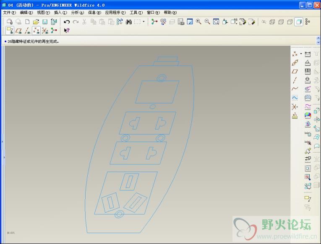Click the shaded curvature analysis icon

coord(308,116)
